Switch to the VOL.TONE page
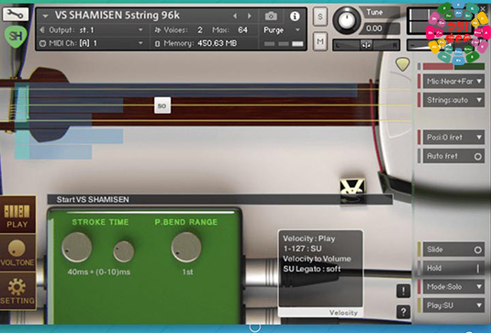This screenshot has width=491, height=333. click(x=17, y=253)
